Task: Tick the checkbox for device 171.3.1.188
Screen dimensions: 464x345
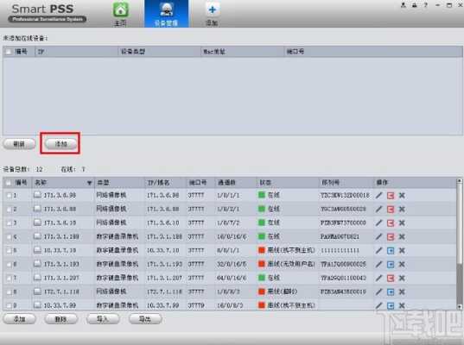Action: (x=10, y=236)
